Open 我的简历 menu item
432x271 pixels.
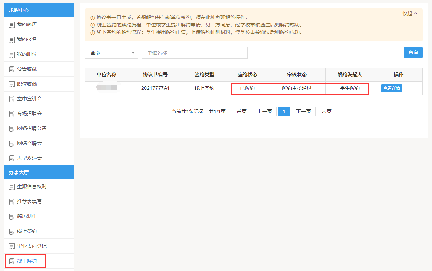point(39,25)
